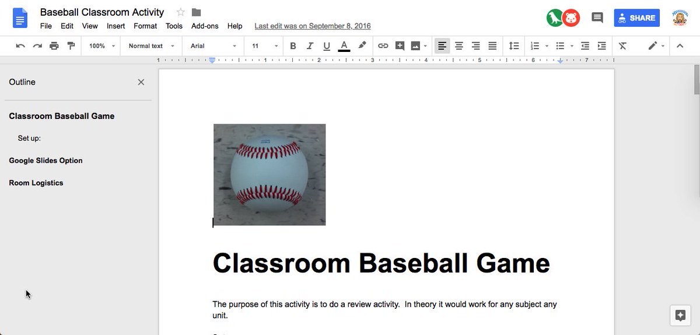The height and width of the screenshot is (335, 700).
Task: Click the editing mode pencil icon
Action: (x=653, y=46)
